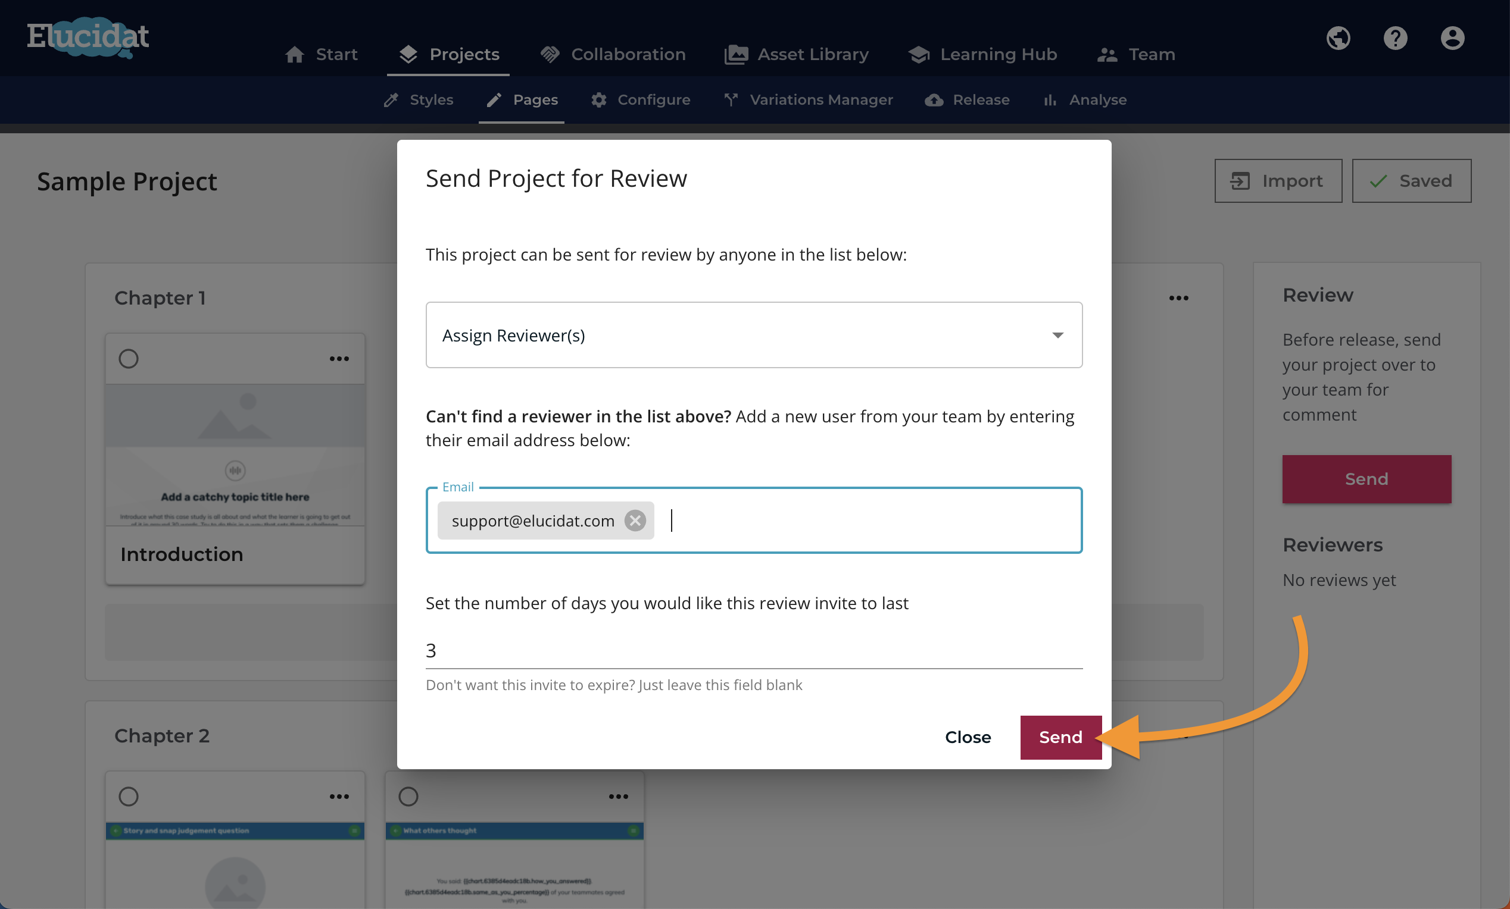Image resolution: width=1510 pixels, height=909 pixels.
Task: Open the What others thought thumbnail
Action: click(514, 866)
